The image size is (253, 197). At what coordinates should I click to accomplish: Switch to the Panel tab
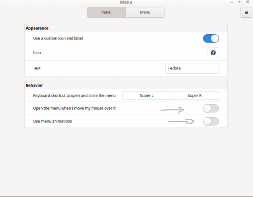106,12
